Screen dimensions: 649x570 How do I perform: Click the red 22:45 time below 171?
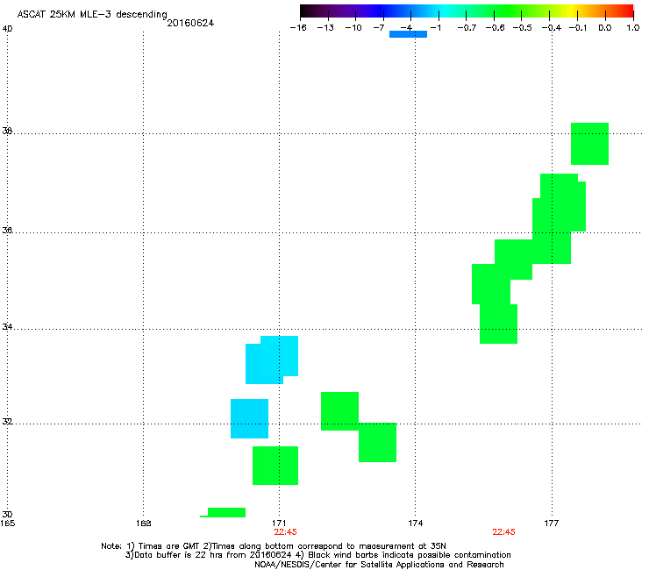click(286, 532)
